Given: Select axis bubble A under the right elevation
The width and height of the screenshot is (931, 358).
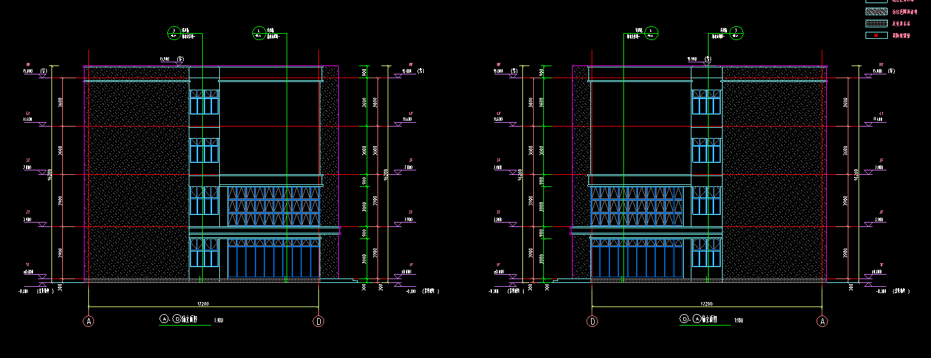Looking at the screenshot, I should (x=822, y=322).
